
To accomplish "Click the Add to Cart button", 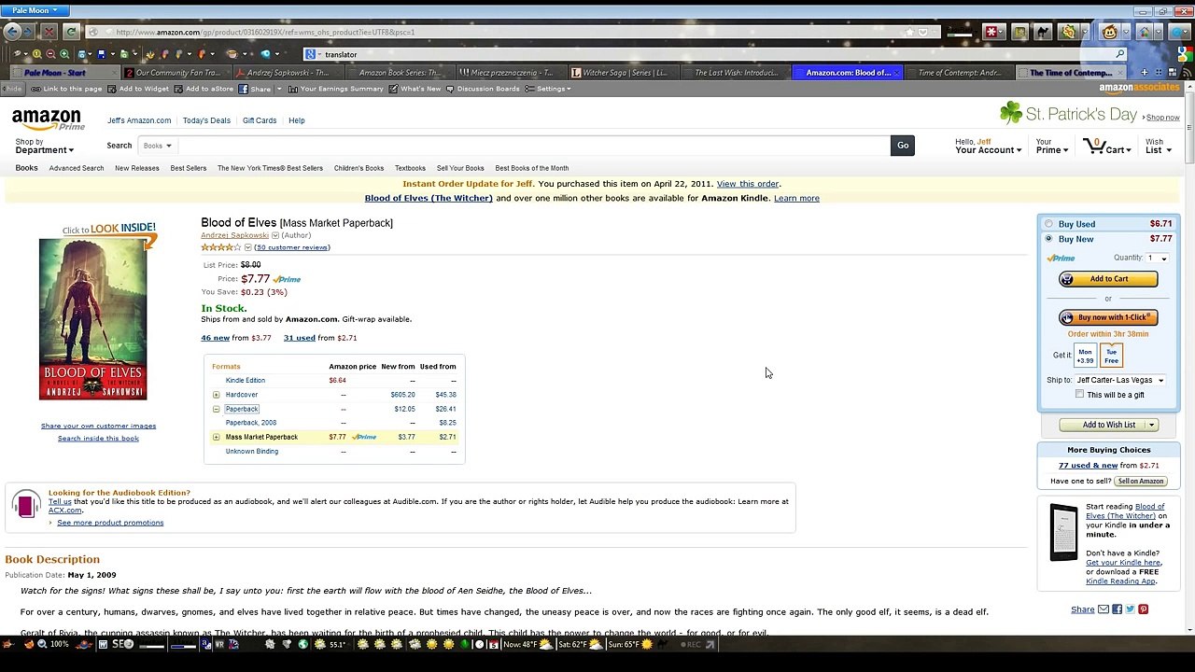I will [1108, 279].
